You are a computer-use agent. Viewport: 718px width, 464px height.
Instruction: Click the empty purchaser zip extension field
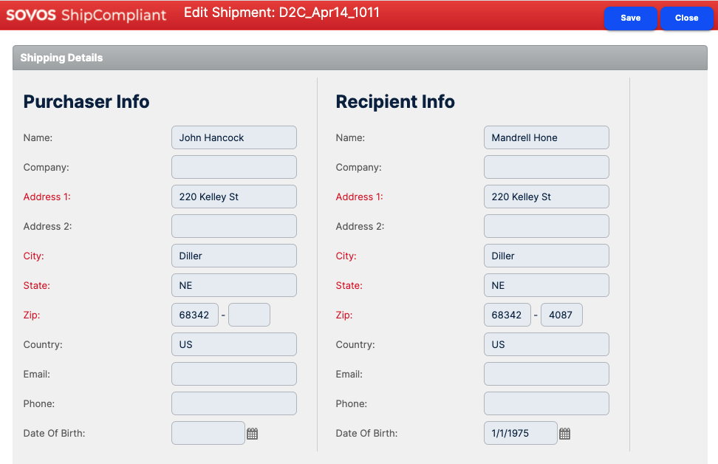point(249,315)
